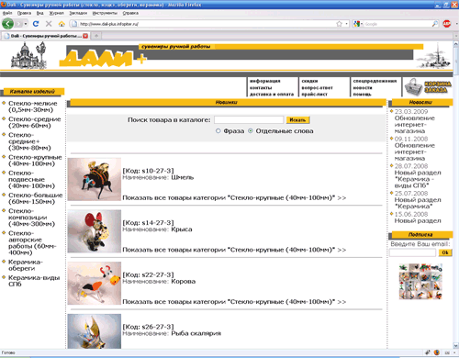Open the Закладки menu

coord(78,13)
